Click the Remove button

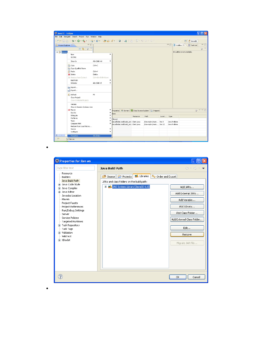(187, 234)
